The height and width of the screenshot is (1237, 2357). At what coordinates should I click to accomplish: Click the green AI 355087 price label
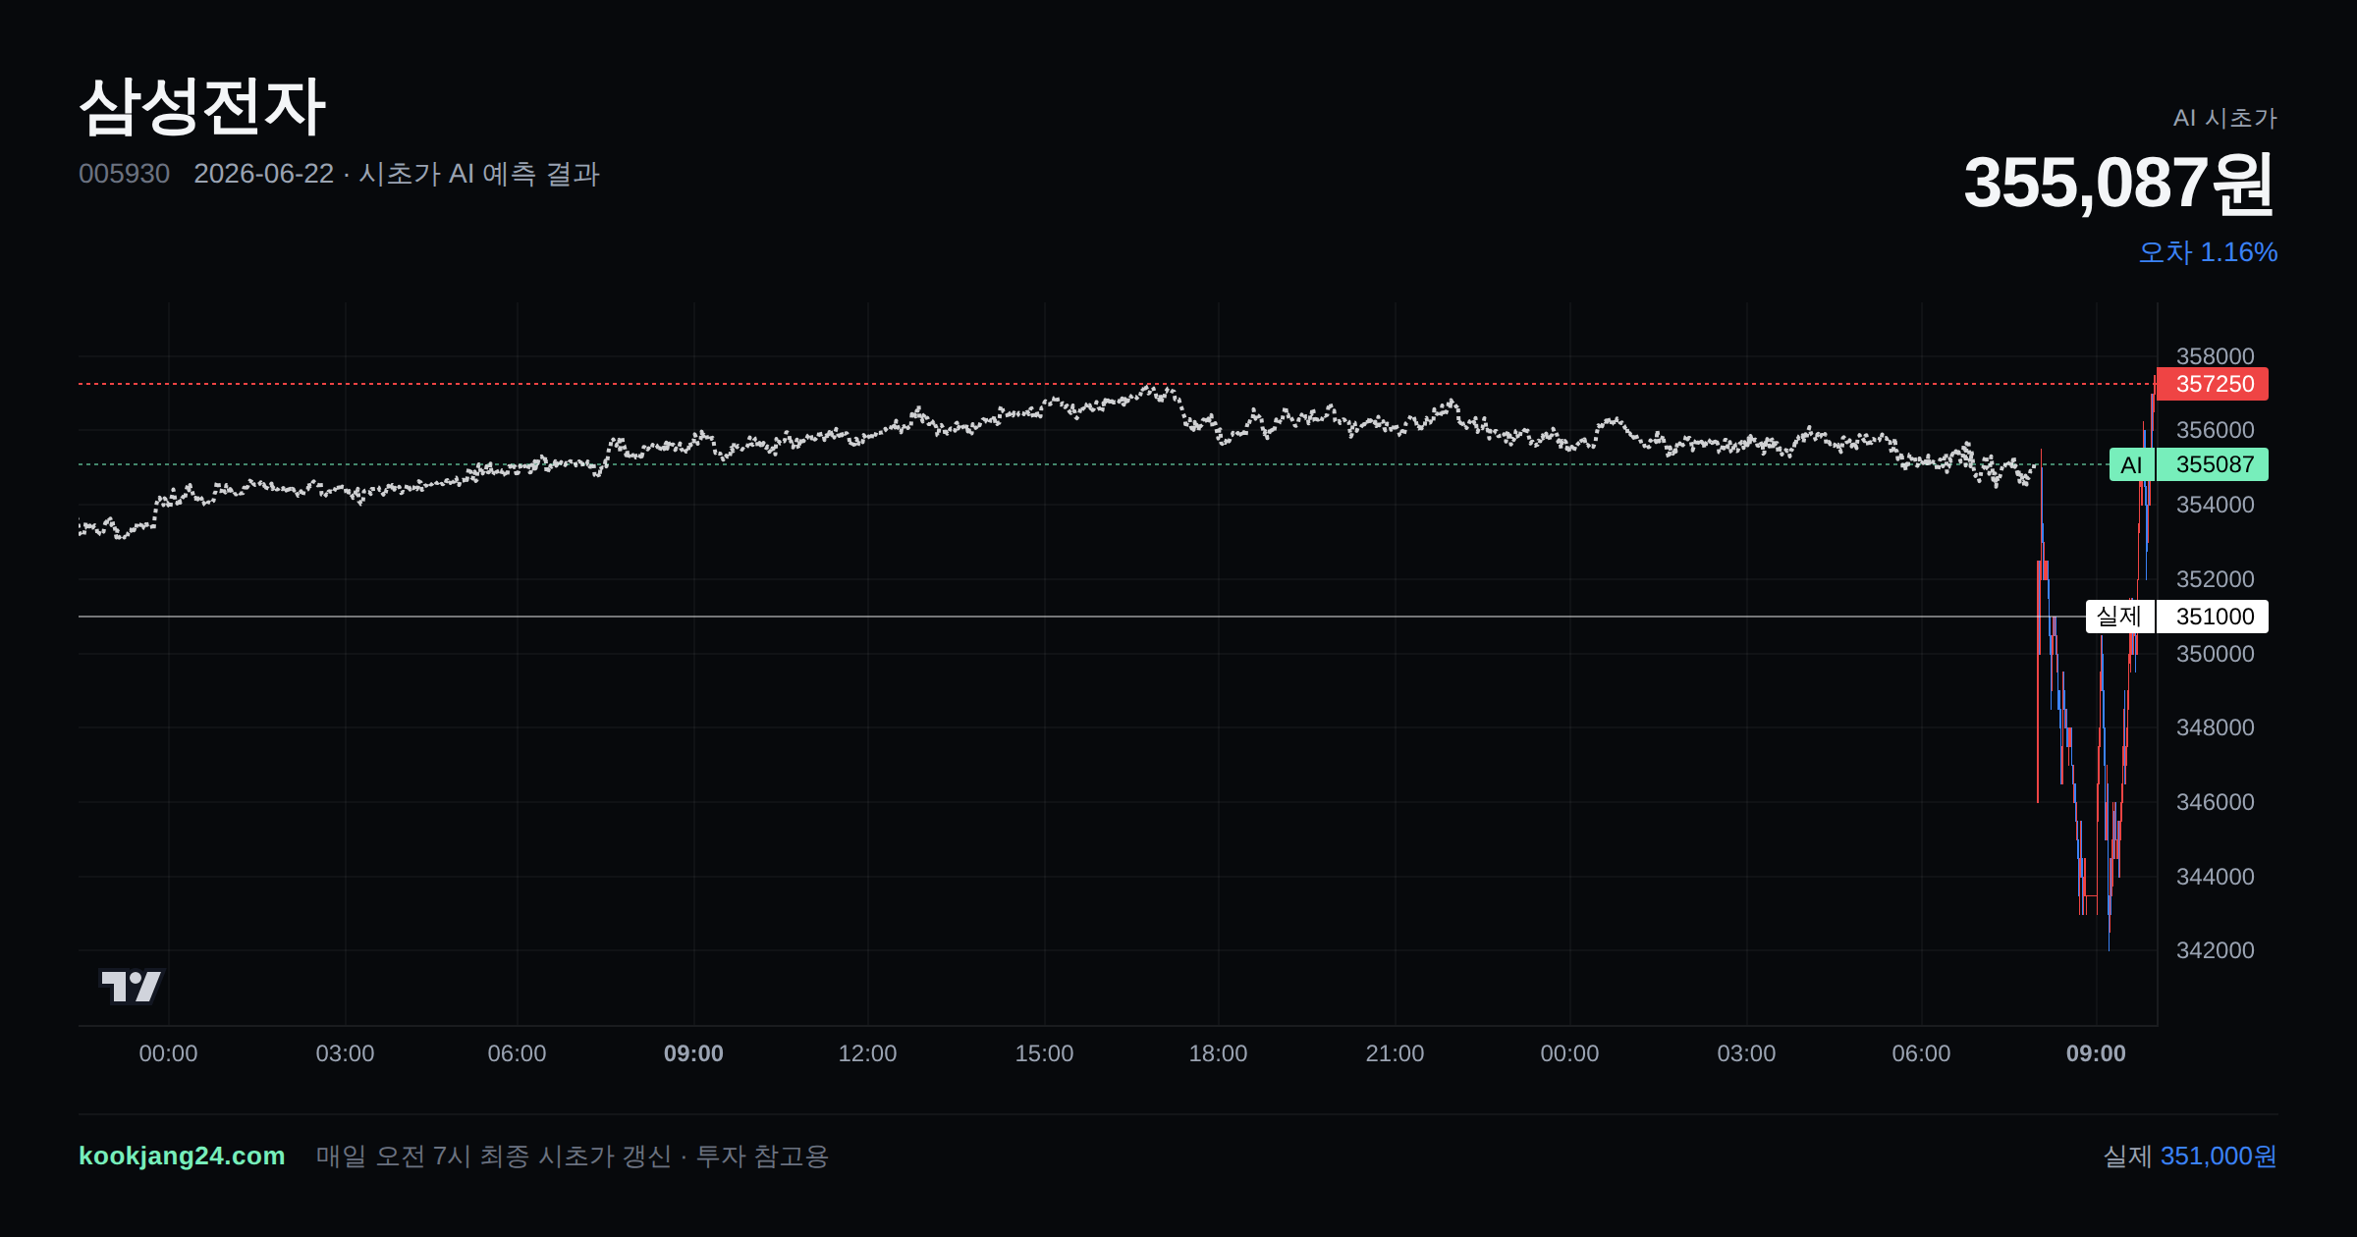tap(2189, 464)
